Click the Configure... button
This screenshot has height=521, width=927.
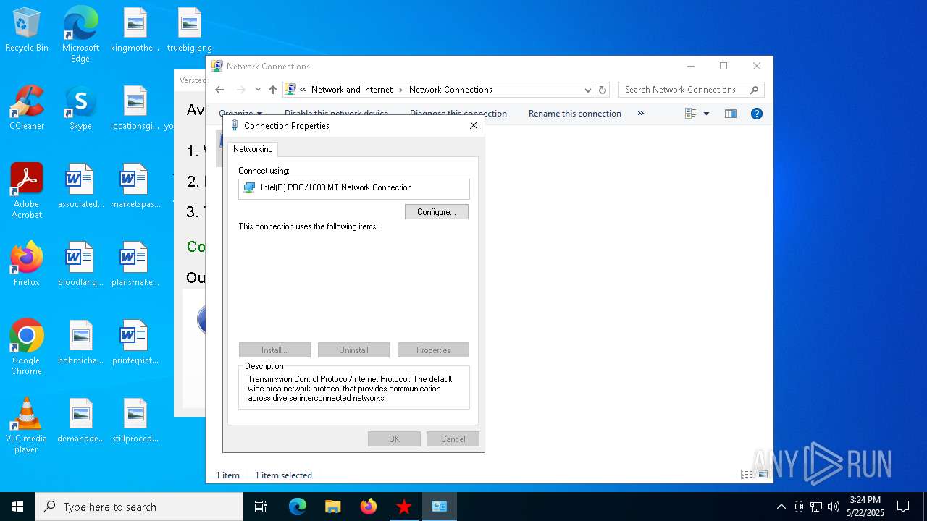pyautogui.click(x=437, y=212)
